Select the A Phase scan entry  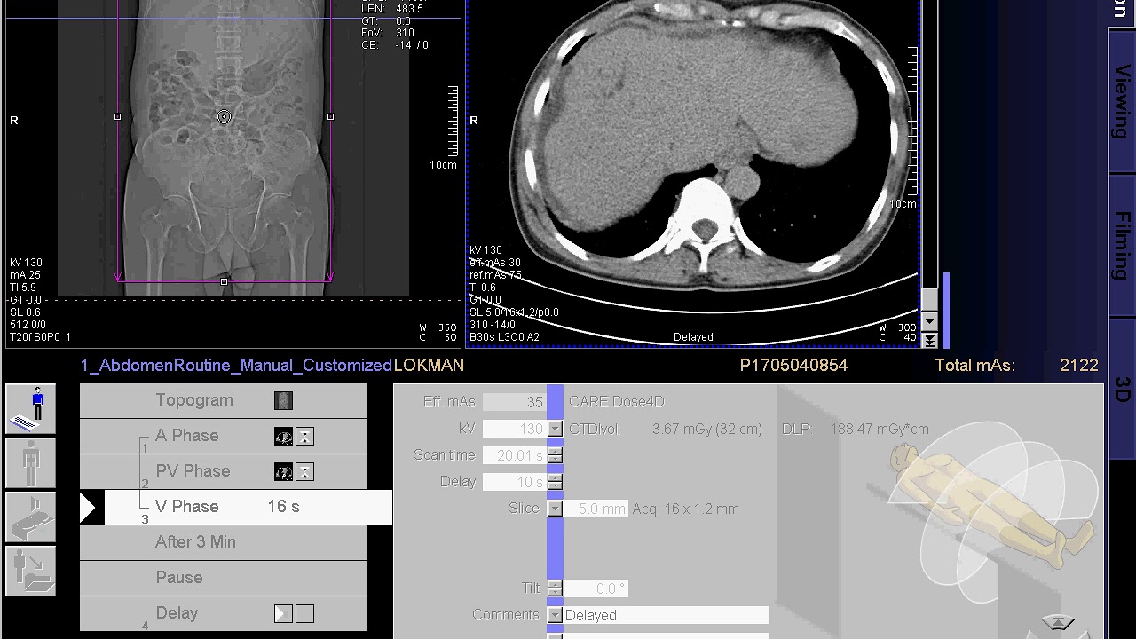click(x=224, y=436)
